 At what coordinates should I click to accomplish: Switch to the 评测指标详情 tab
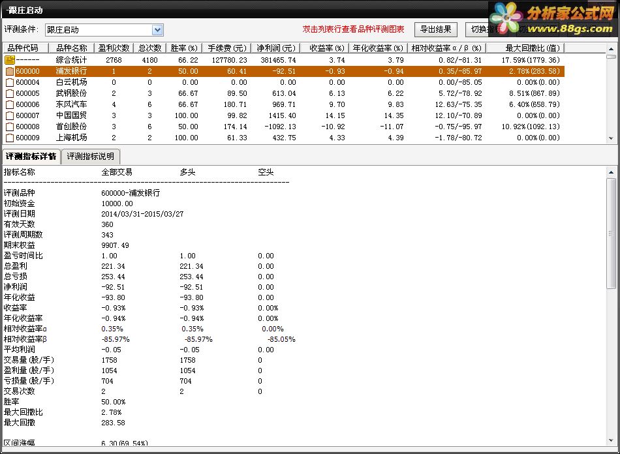[x=31, y=157]
